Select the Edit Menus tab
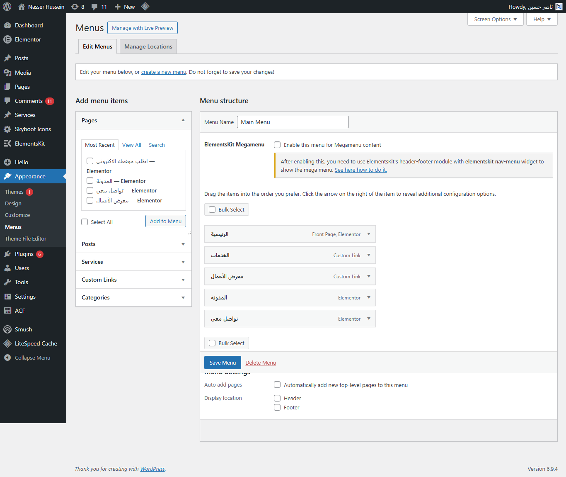The width and height of the screenshot is (566, 477). [x=97, y=46]
